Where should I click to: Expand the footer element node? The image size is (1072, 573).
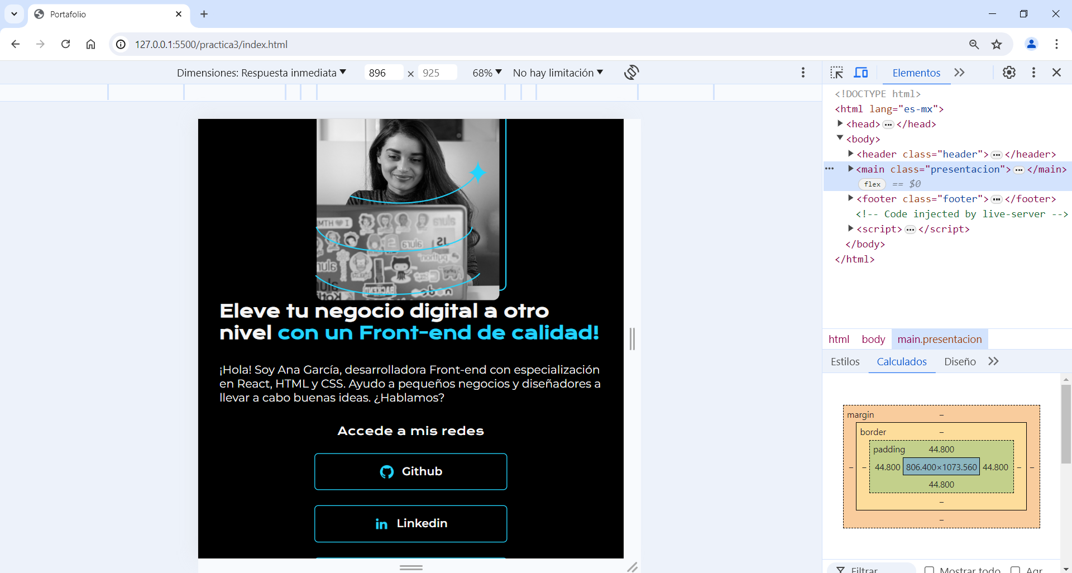point(850,198)
